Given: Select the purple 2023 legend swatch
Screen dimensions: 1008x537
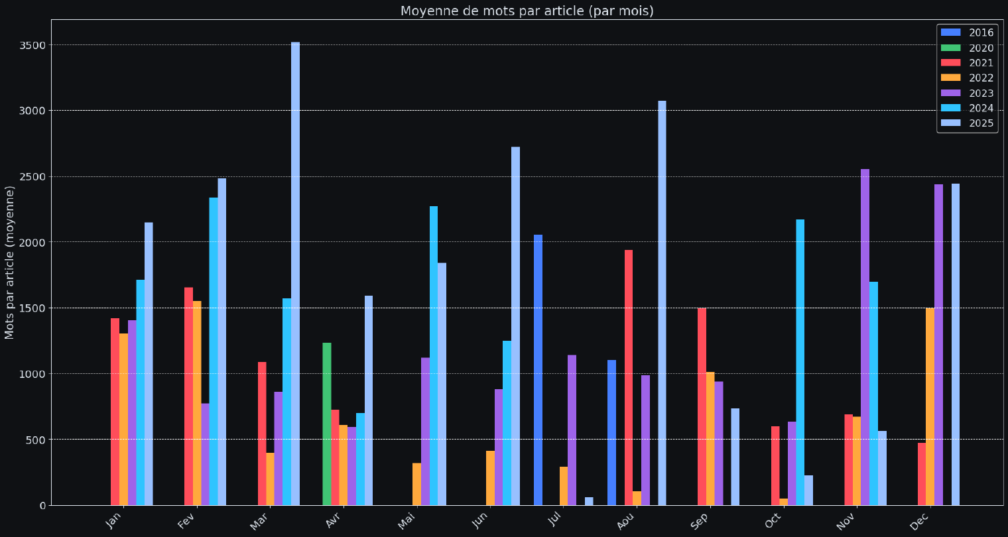Looking at the screenshot, I should click(952, 93).
